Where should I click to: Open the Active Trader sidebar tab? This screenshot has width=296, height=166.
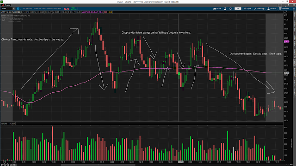[295, 41]
